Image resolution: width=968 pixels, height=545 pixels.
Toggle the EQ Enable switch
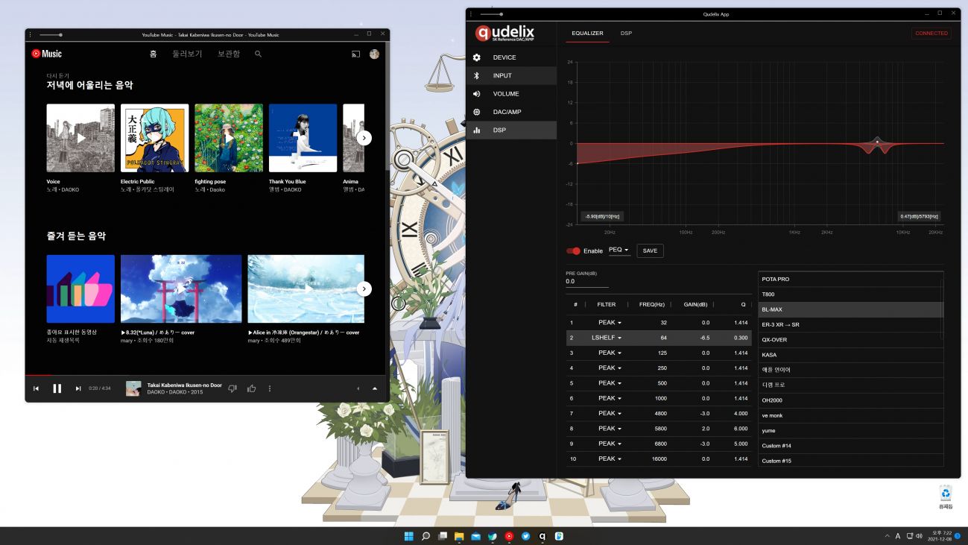[x=573, y=251]
